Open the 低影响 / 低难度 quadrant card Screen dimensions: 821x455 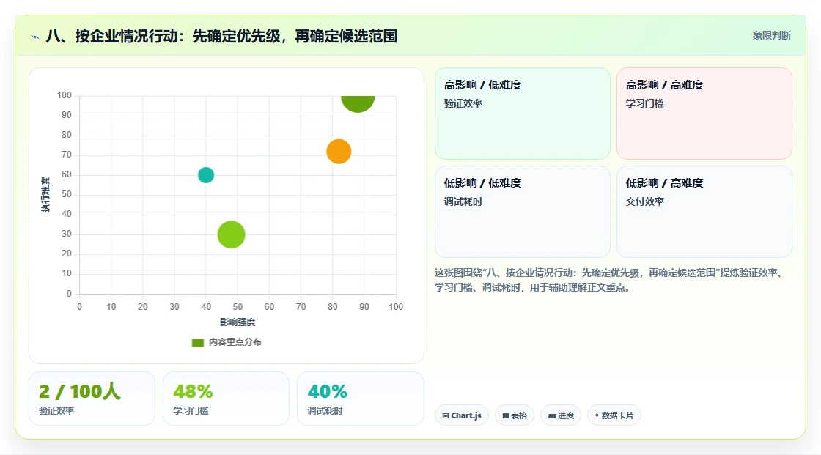523,212
